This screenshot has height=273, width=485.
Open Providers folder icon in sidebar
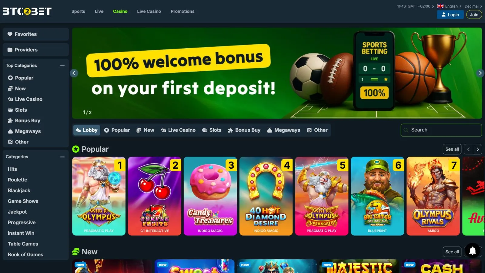[10, 50]
